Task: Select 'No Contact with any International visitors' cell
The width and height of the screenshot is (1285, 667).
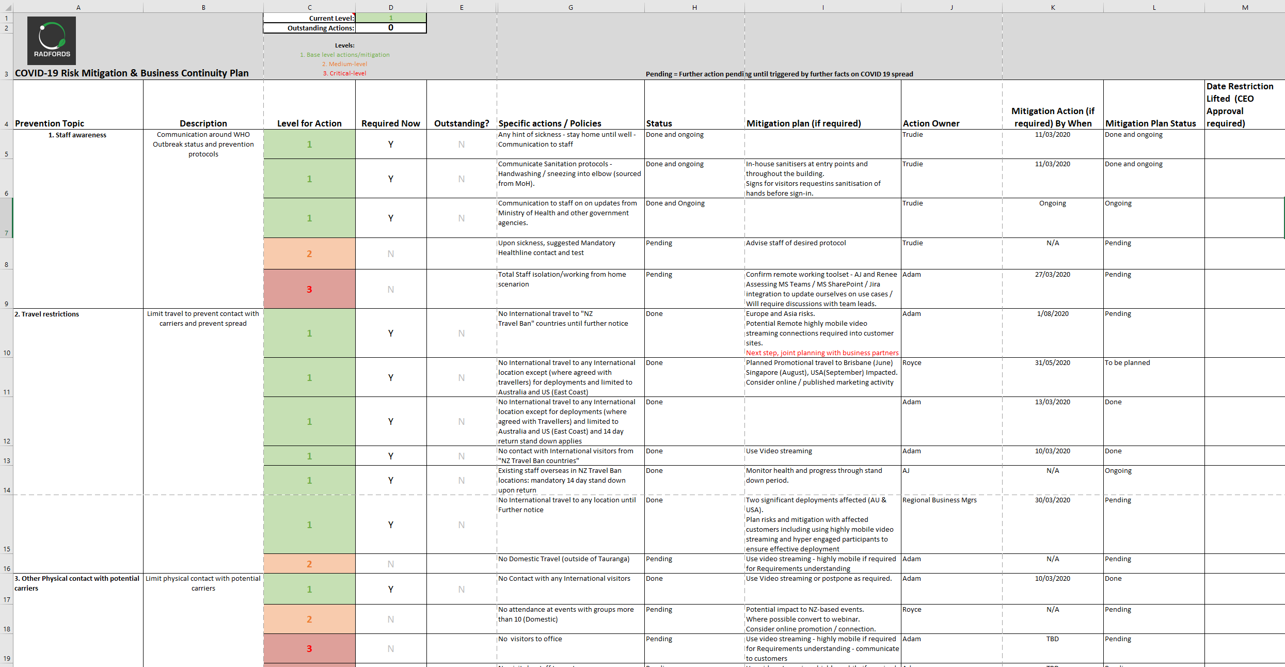Action: pyautogui.click(x=570, y=589)
